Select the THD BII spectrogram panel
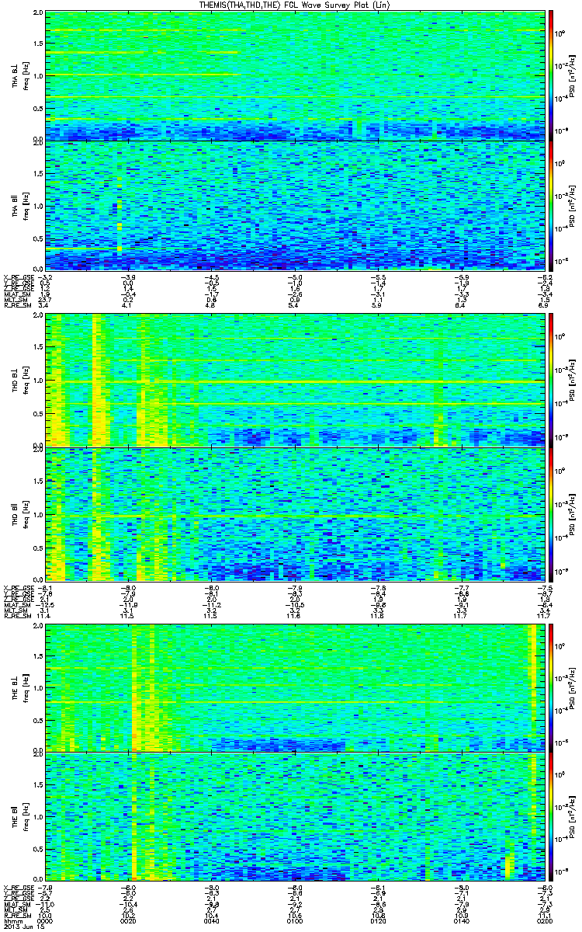582x932 pixels. [x=295, y=513]
